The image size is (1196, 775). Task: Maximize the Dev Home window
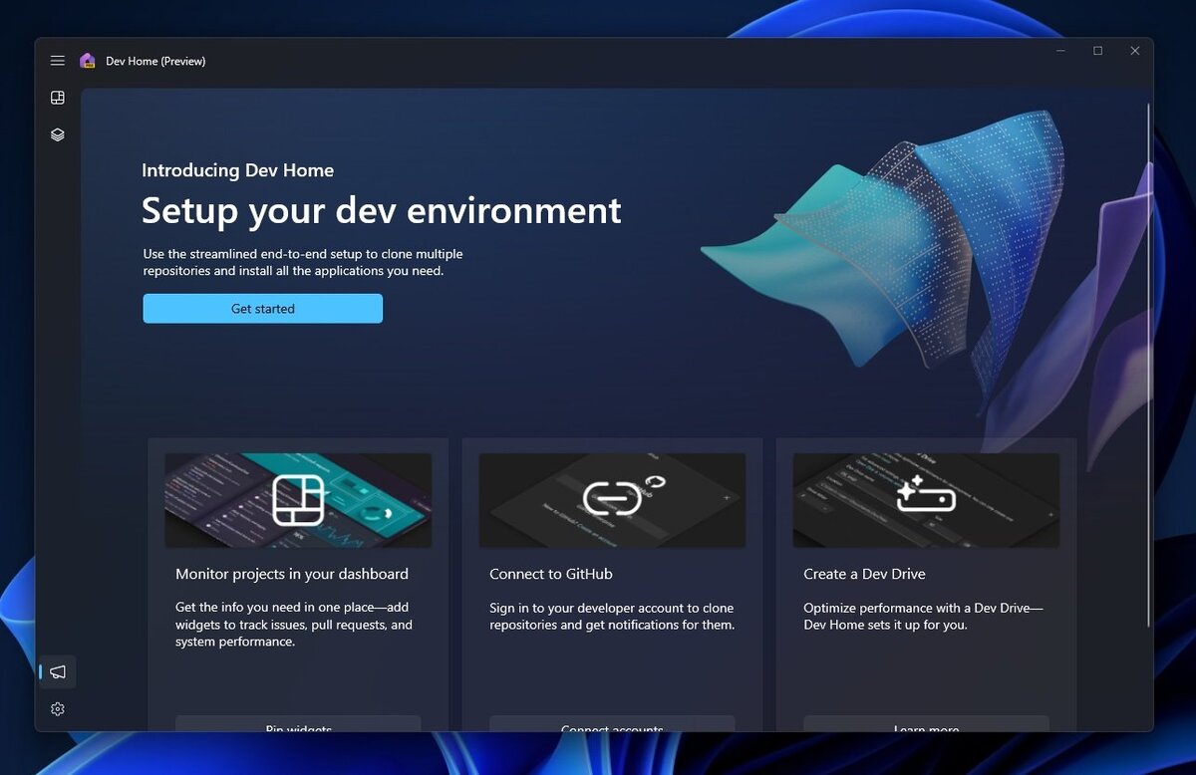pos(1097,51)
